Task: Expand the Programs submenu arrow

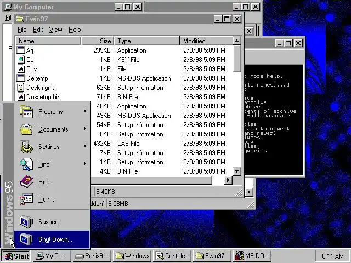Action: pos(85,111)
